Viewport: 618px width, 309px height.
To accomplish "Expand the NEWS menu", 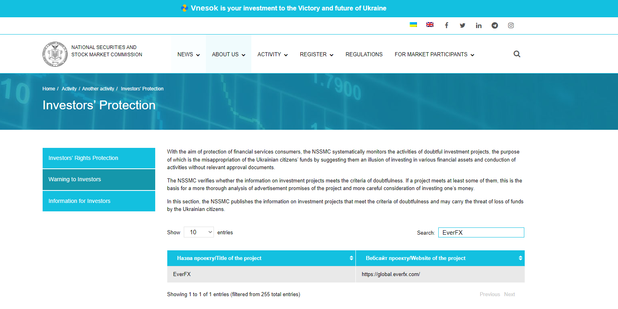I will click(x=189, y=54).
